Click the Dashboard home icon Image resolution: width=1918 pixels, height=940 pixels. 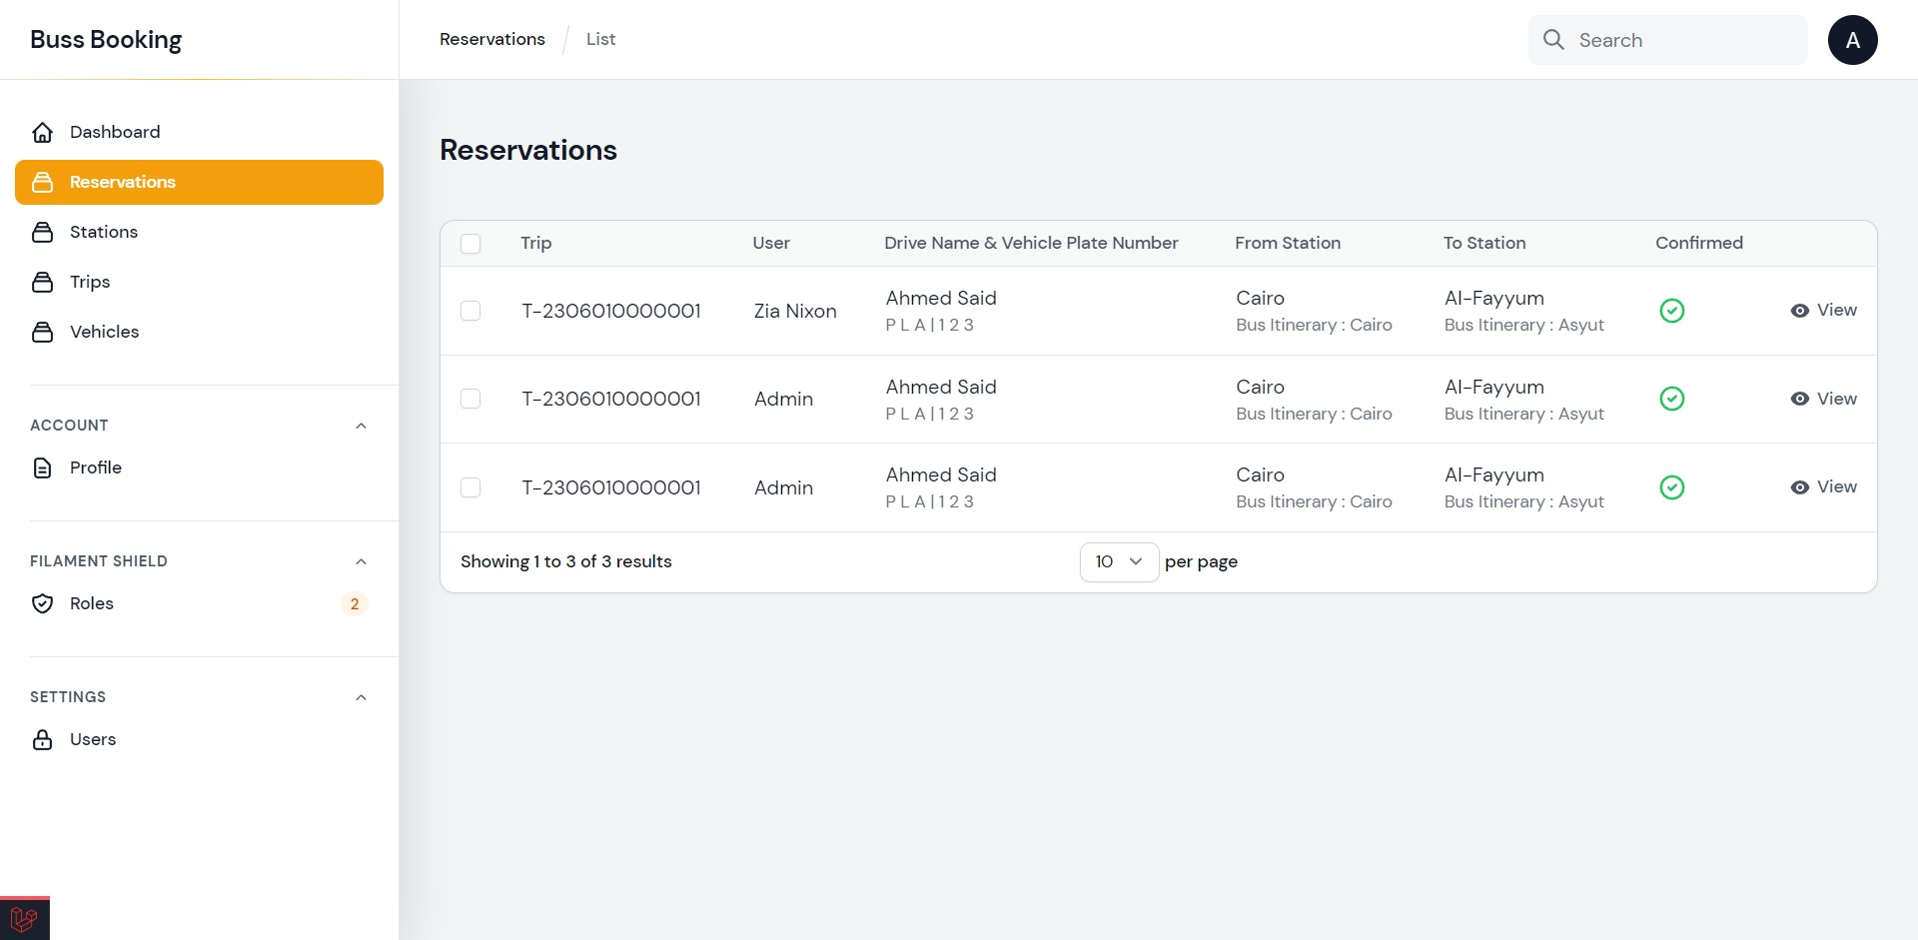pos(42,132)
